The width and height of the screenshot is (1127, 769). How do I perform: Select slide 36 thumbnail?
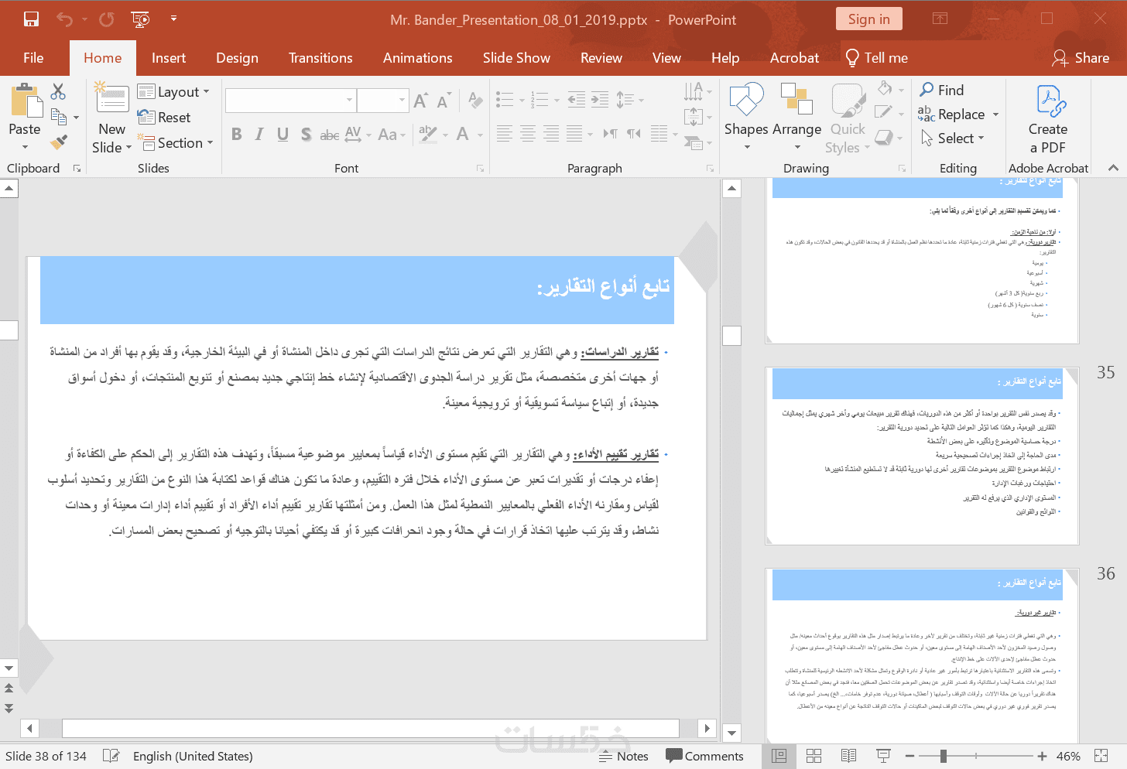pos(922,655)
